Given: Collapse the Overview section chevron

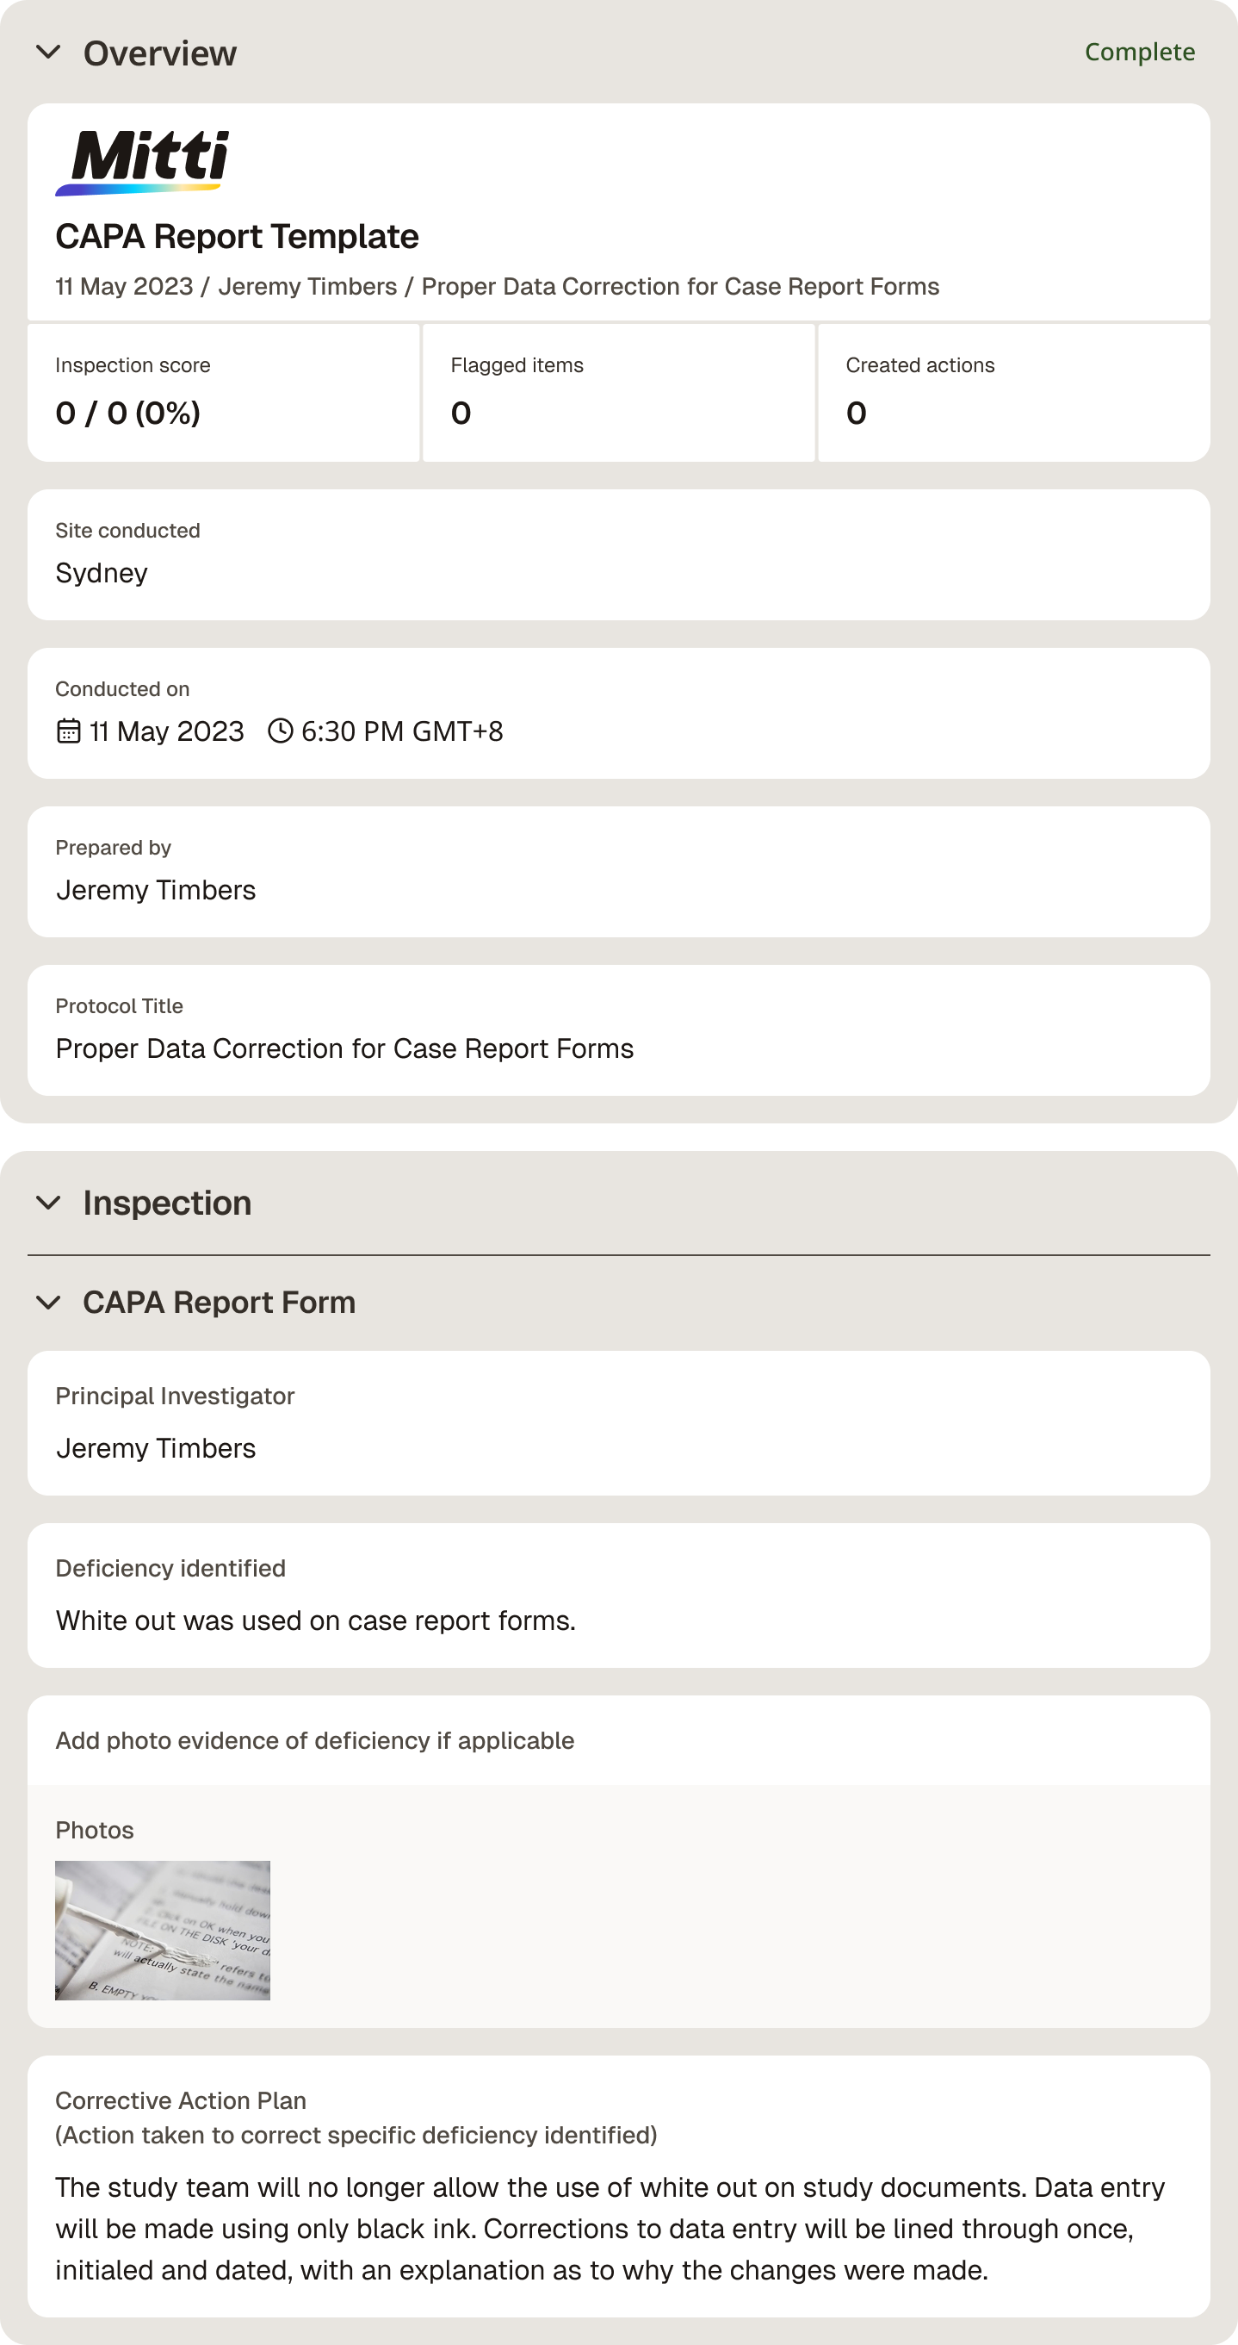Looking at the screenshot, I should 48,53.
